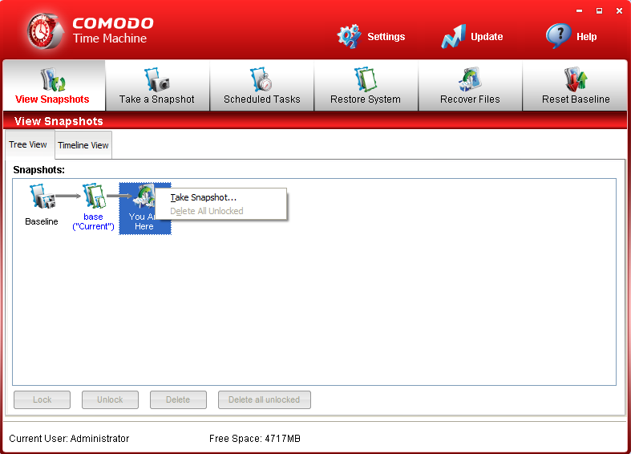
Task: Choose Take Snapshot... from context menu
Action: [x=204, y=197]
